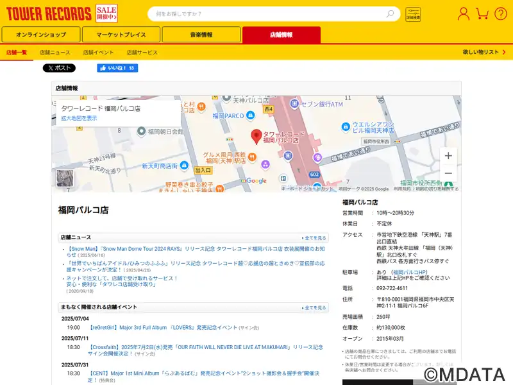
Task: Select the 店舗一覧 submenu item
Action: point(17,53)
